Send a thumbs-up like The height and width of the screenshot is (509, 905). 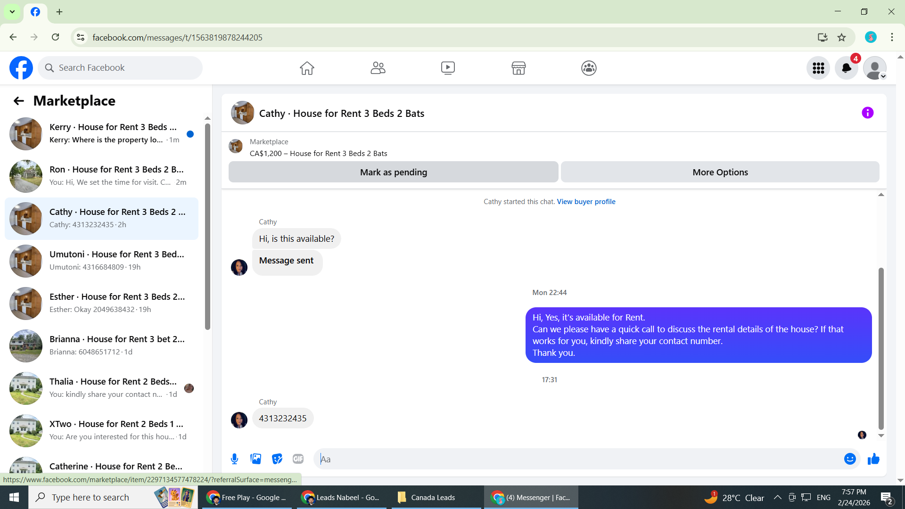873,459
